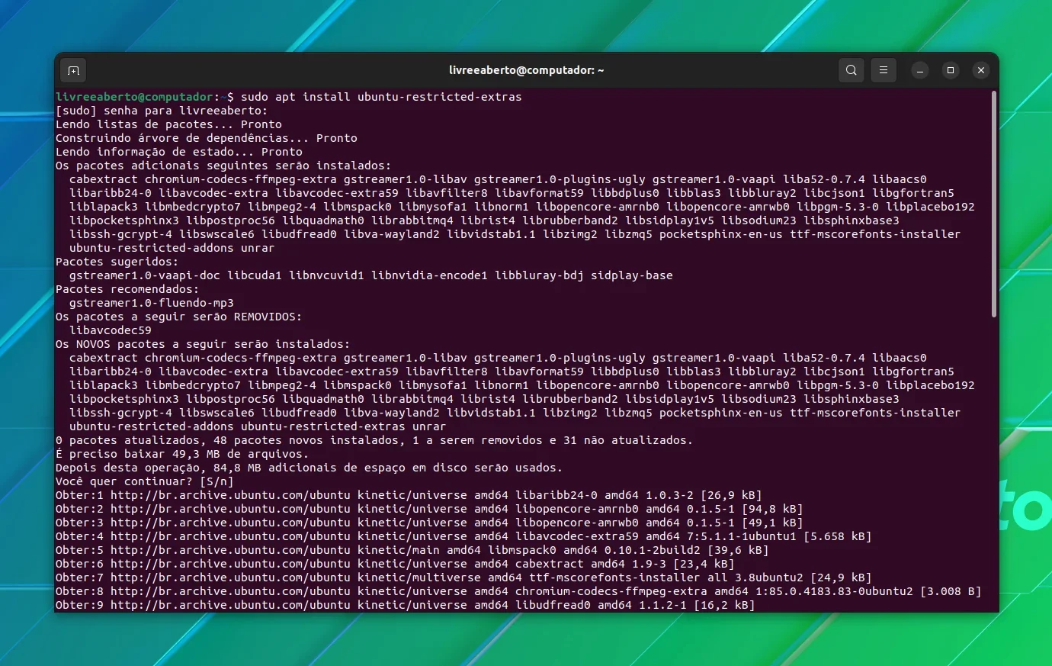Click the 'É preciso baixar 49,3 MB' line
The height and width of the screenshot is (666, 1052).
point(182,454)
